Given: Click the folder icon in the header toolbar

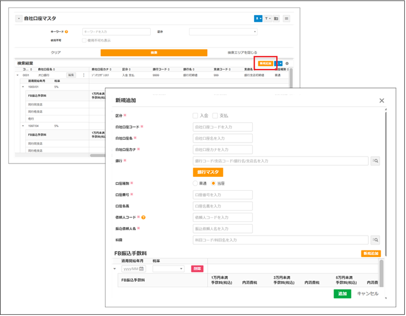Looking at the screenshot, I should (276, 19).
